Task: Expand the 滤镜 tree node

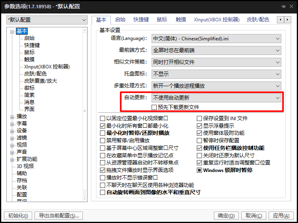Action: (12, 138)
